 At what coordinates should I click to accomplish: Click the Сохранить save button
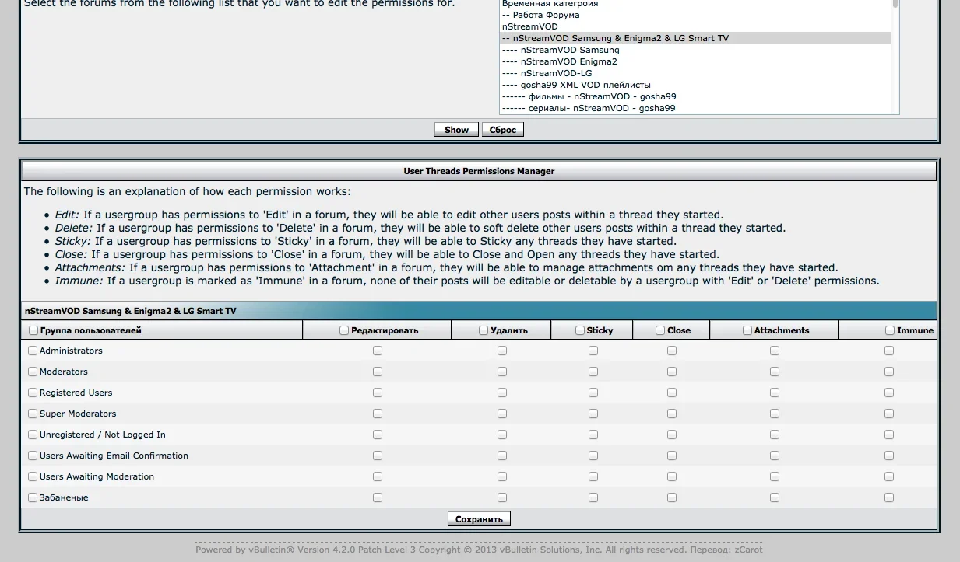[x=479, y=519]
